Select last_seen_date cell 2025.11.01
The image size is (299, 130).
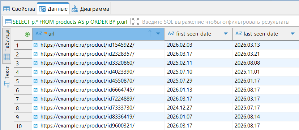pos(266,72)
